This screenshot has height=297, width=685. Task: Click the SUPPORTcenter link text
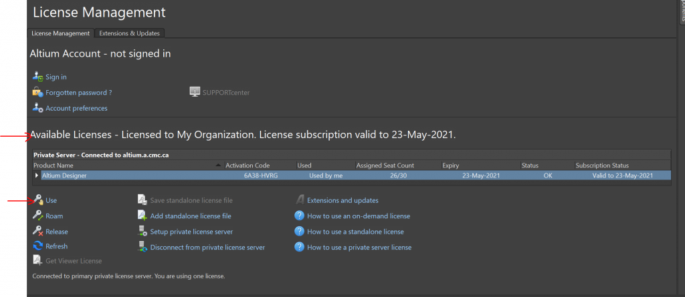point(226,93)
